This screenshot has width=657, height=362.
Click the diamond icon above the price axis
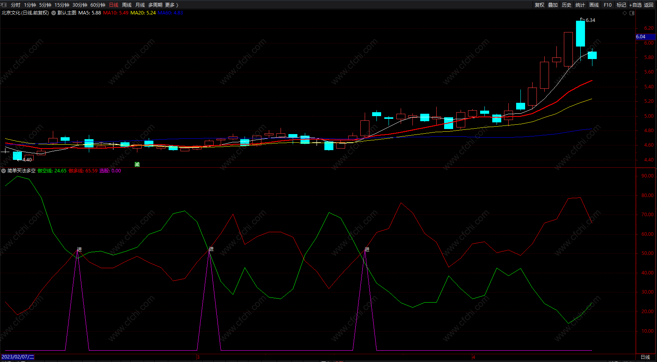point(625,13)
